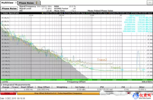Click the 1166/4300 progress bar segment
This screenshot has height=100, width=153.
(x=84, y=80)
